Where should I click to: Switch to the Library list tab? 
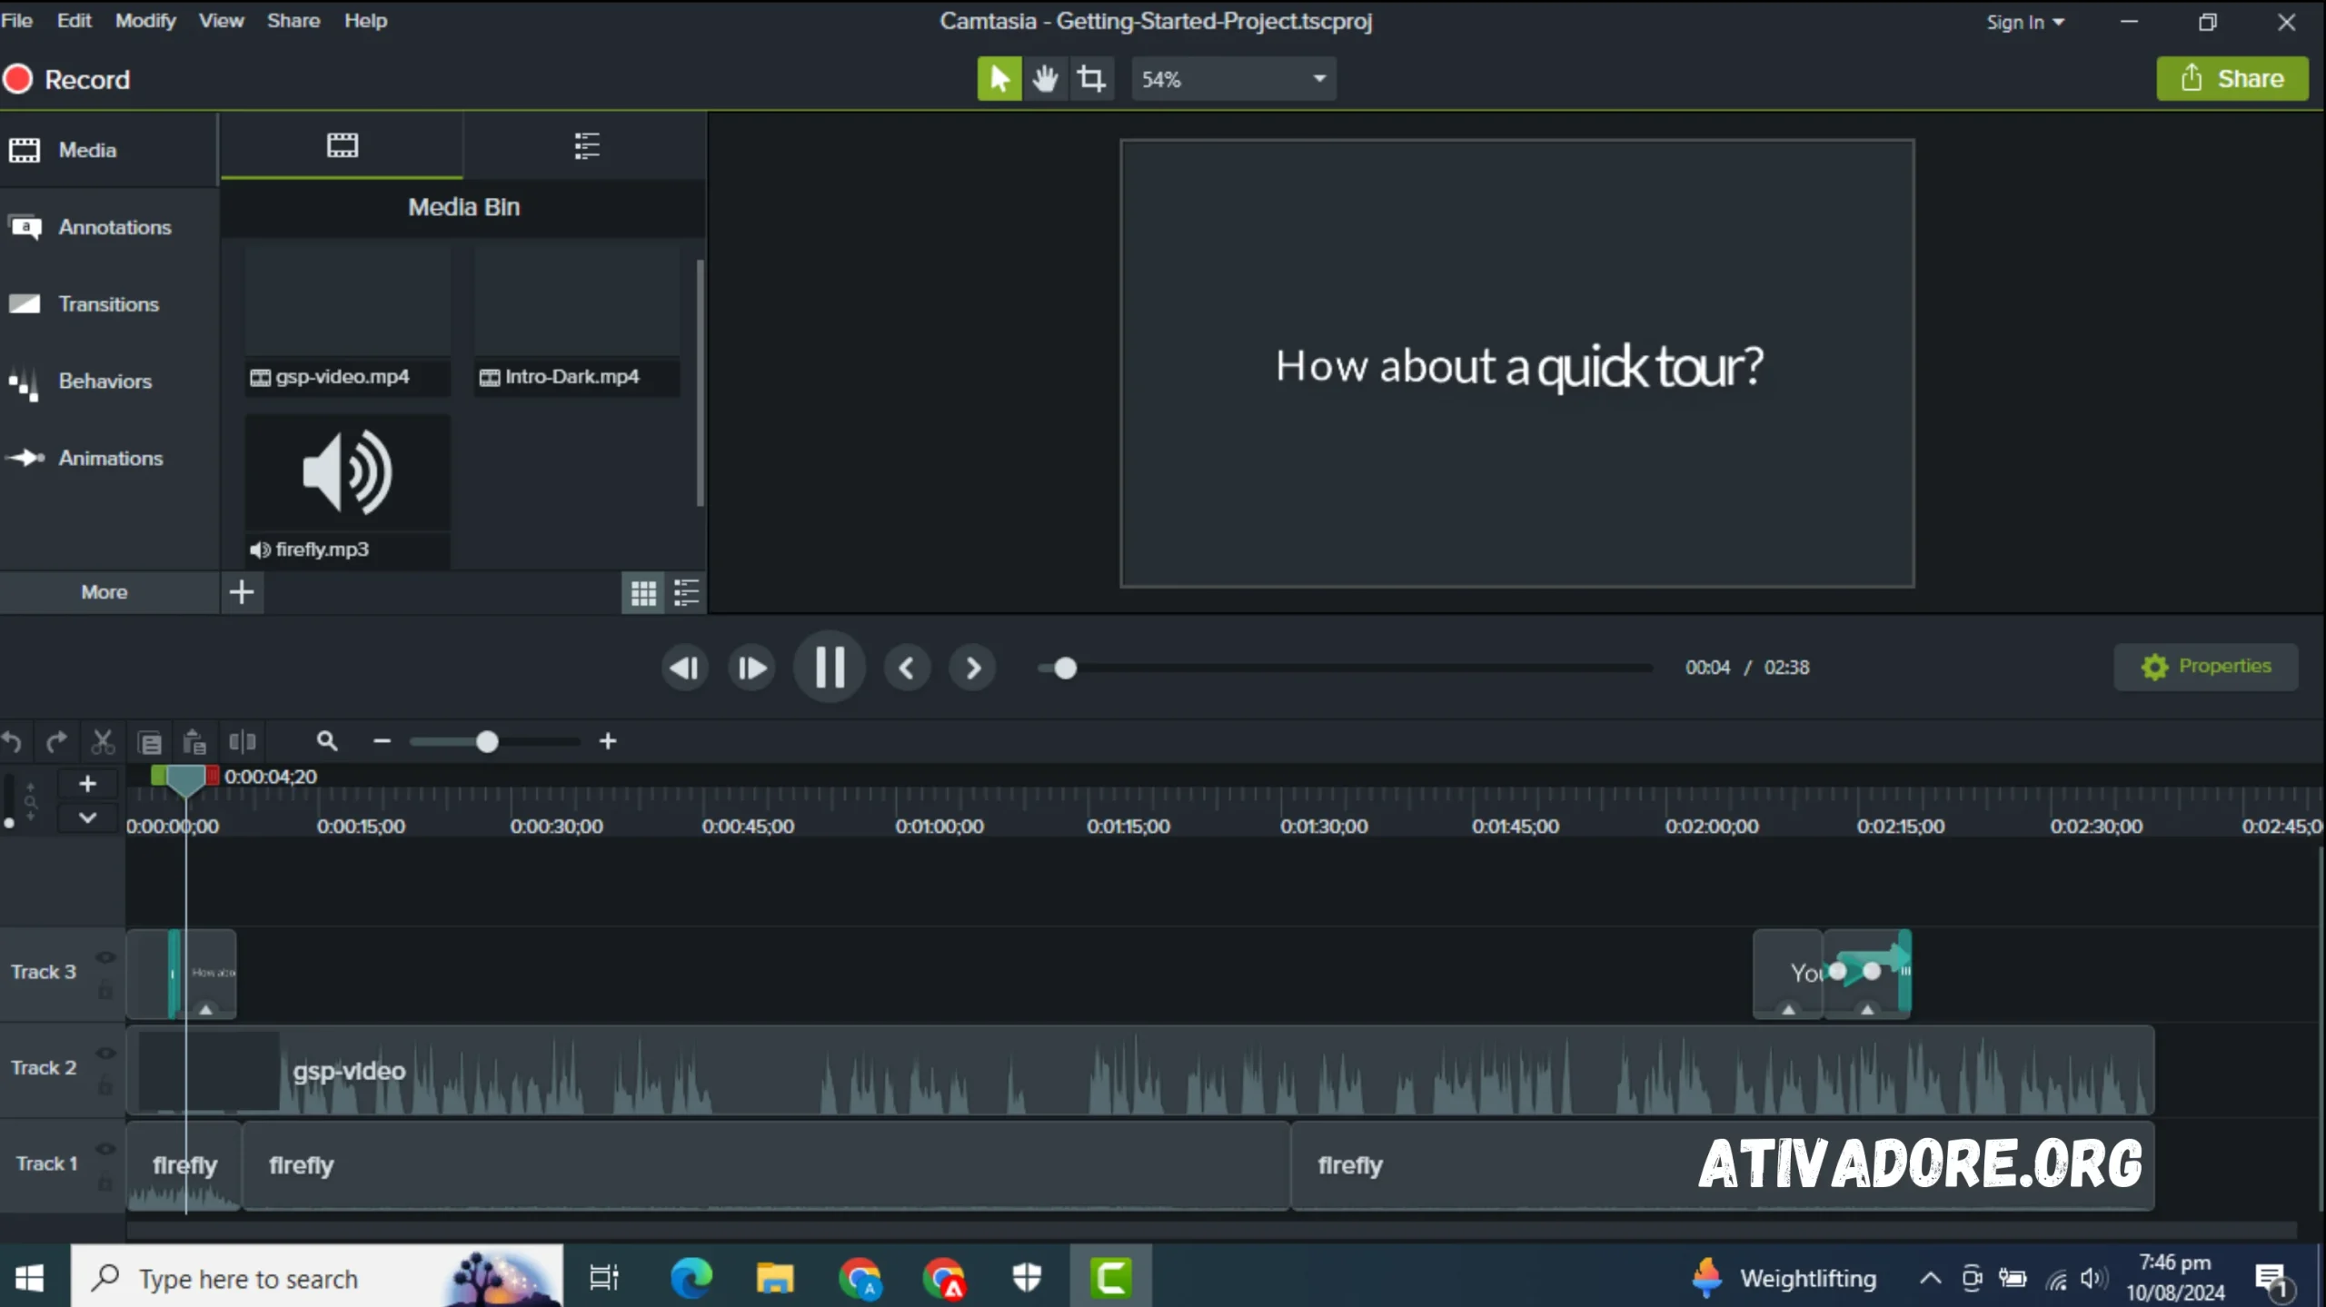586,145
